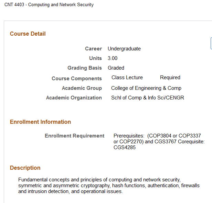Click the partially visible button at right edge

(211, 43)
